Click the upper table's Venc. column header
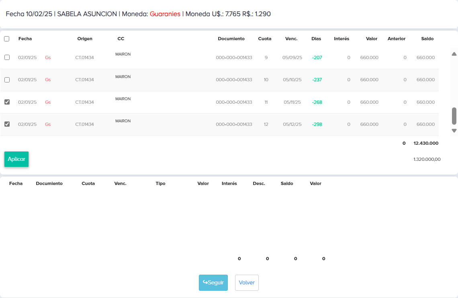Viewport: 458px width, 298px height. (291, 39)
